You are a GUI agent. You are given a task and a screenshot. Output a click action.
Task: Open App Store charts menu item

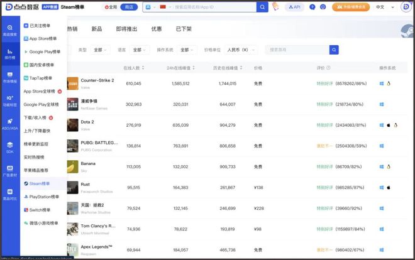(x=40, y=38)
